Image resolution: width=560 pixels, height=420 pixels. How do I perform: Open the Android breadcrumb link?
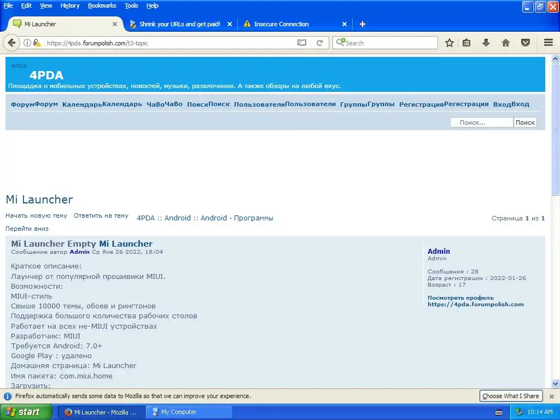[178, 218]
